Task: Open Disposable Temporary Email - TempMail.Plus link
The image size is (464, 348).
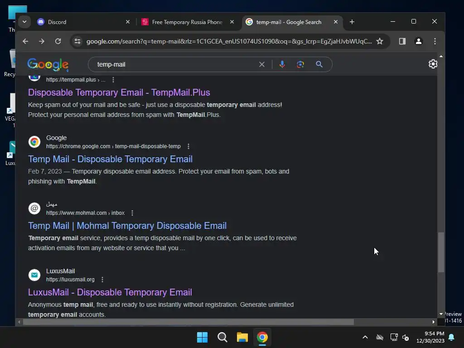Action: (x=119, y=92)
